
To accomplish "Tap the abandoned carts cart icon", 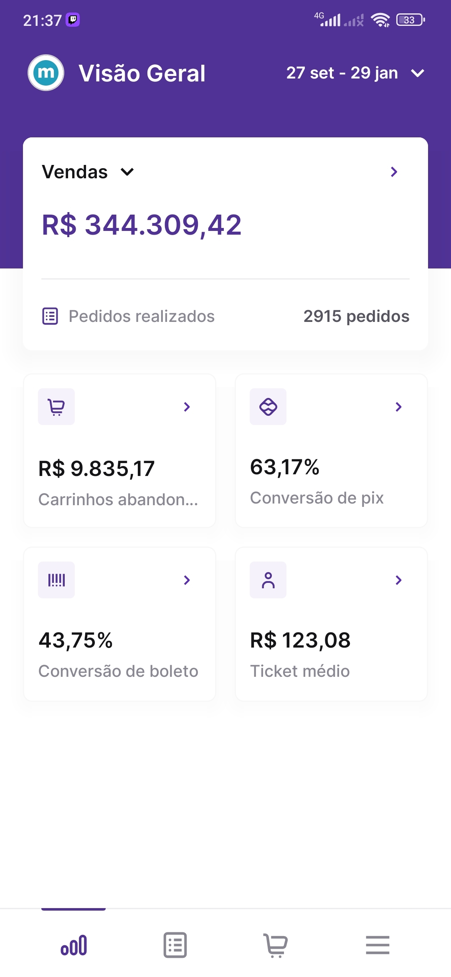I will pos(56,407).
